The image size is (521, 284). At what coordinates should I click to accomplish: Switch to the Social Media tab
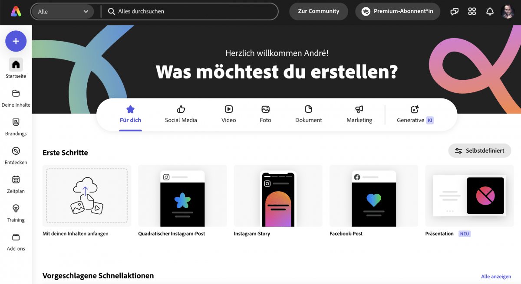pyautogui.click(x=181, y=114)
